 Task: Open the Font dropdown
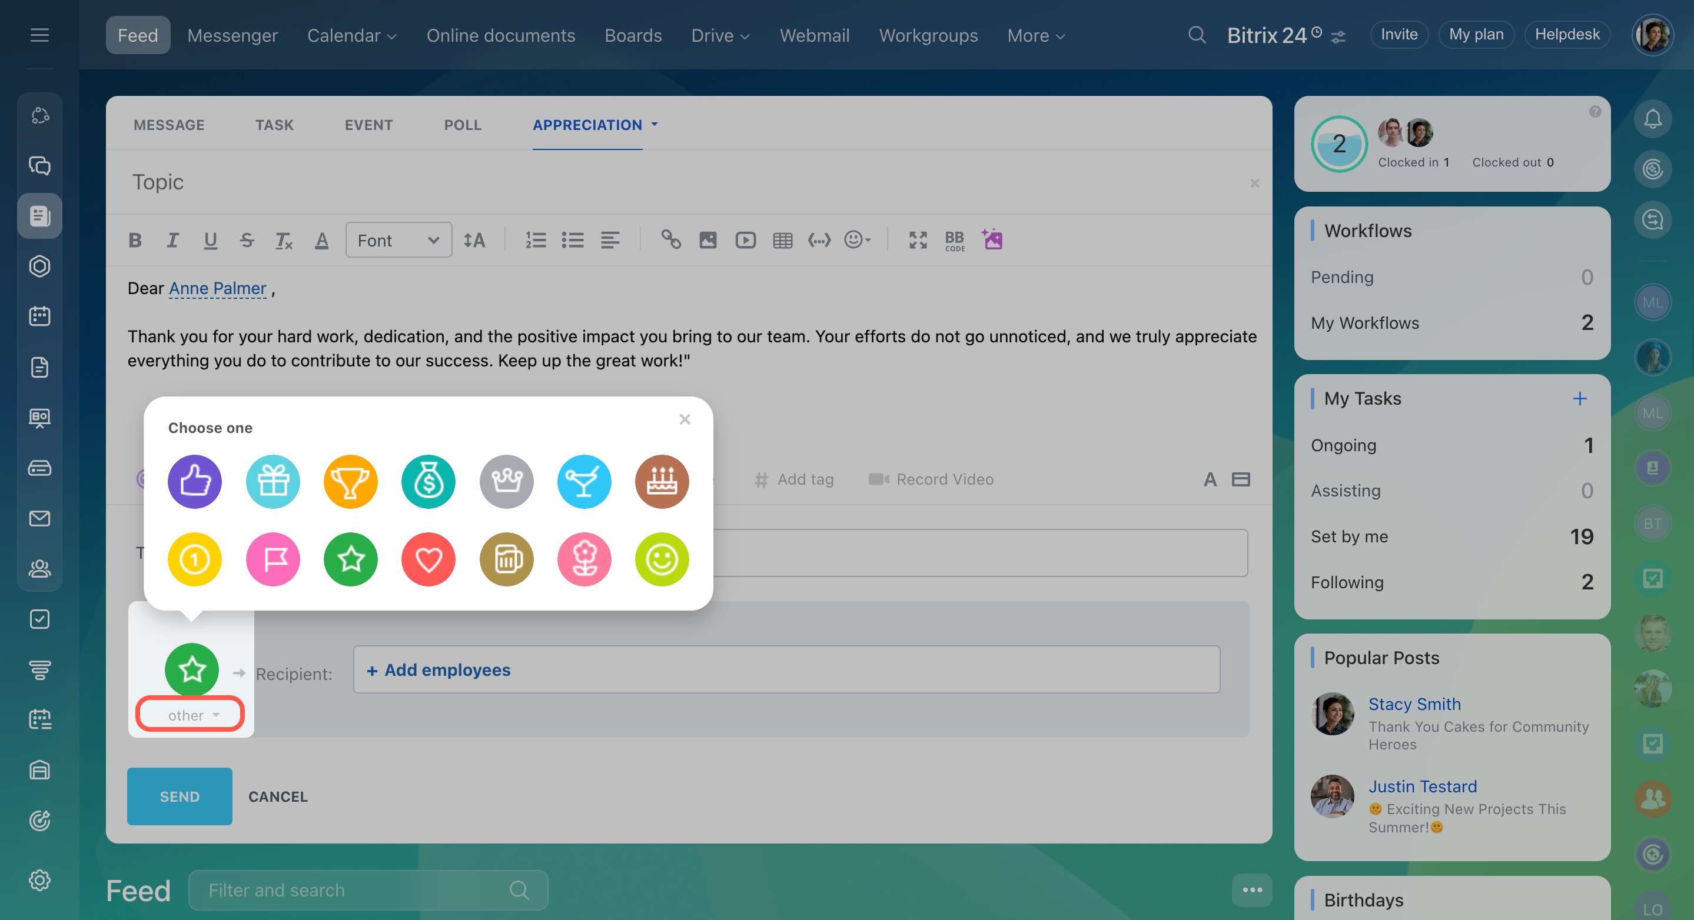point(398,241)
